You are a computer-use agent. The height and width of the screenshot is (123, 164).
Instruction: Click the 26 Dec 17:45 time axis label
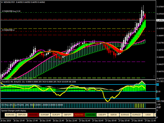pos(32,121)
